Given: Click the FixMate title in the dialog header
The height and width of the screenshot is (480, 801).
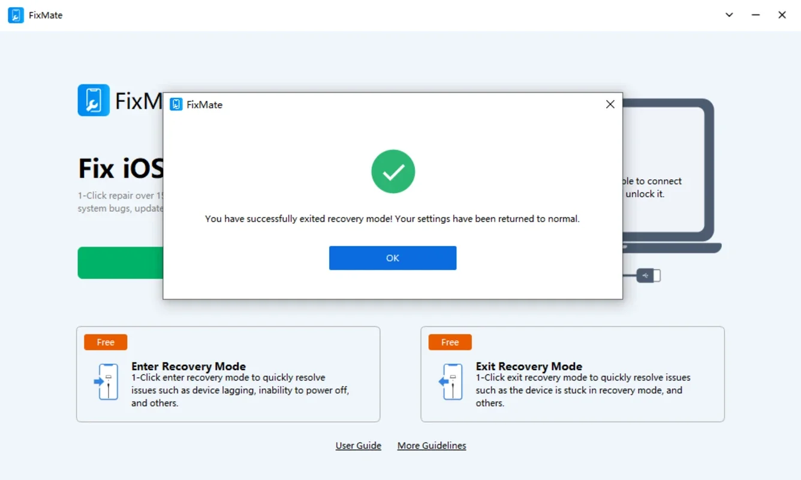Looking at the screenshot, I should coord(204,104).
